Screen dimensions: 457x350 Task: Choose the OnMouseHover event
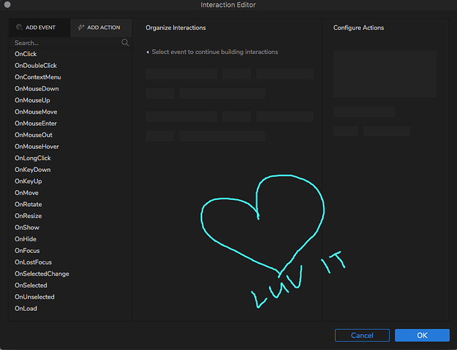pos(37,147)
